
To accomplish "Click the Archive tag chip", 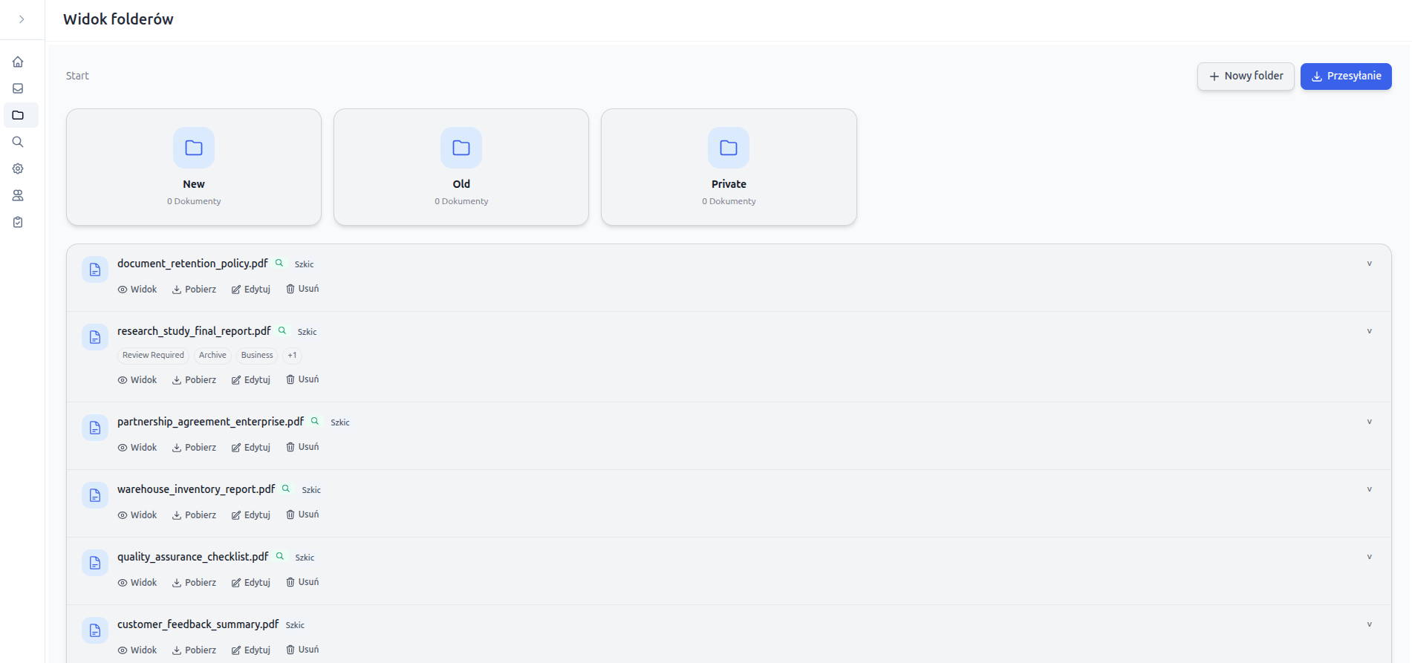I will coord(212,356).
